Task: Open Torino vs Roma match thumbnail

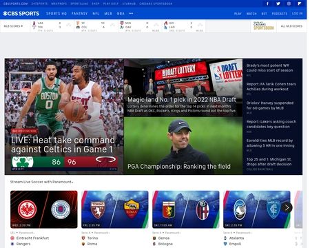Action: (x=115, y=209)
